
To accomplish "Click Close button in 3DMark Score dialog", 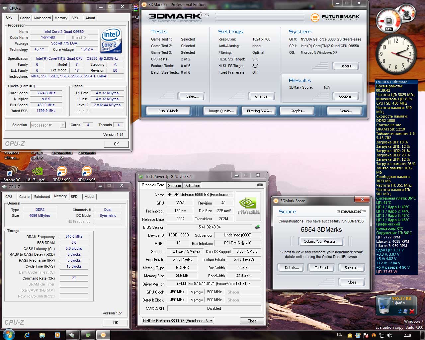I will tap(352, 282).
